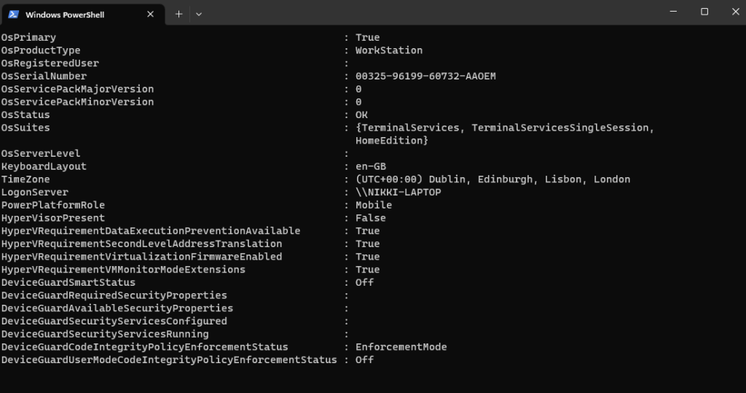The image size is (746, 393).
Task: Click the KeyboardLayout property name
Action: (44, 166)
